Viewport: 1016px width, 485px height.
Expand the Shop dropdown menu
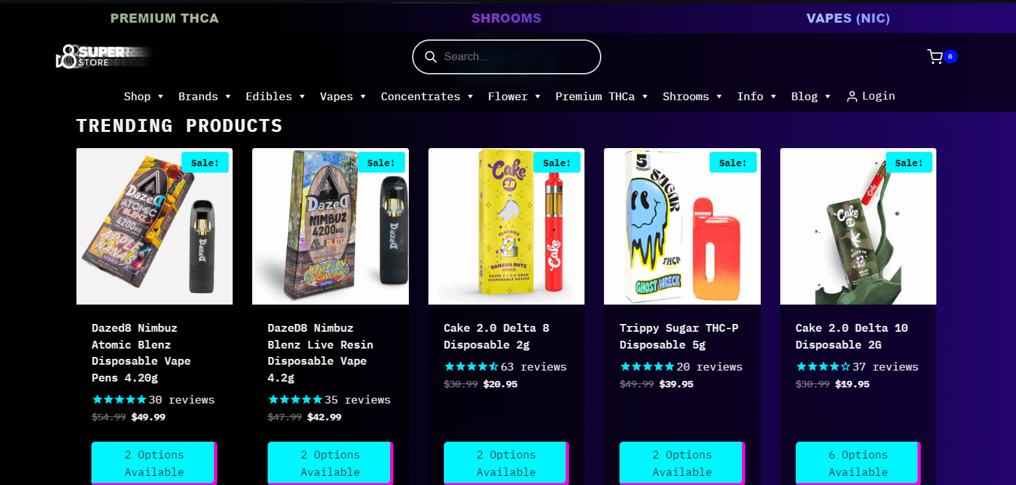(144, 96)
